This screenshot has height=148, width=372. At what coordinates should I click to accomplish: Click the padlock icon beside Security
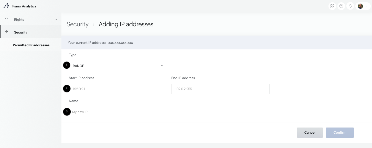click(x=7, y=32)
